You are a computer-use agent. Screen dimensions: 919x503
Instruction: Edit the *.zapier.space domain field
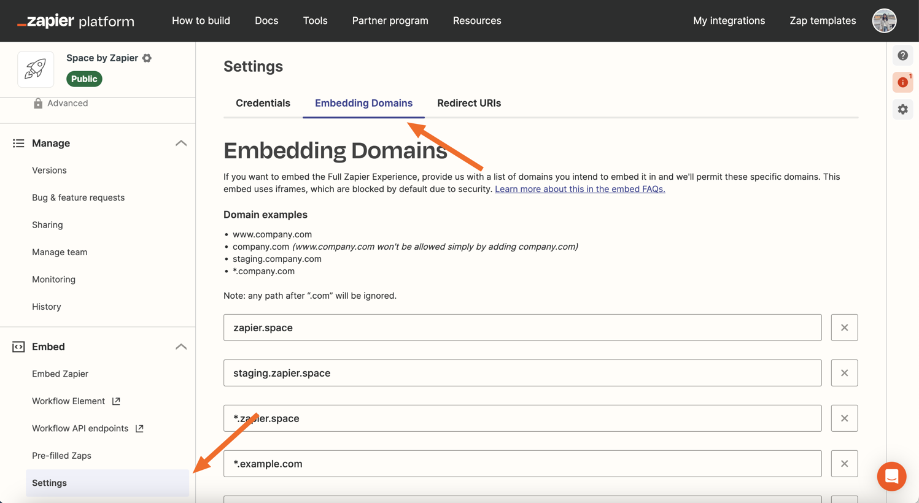(522, 418)
